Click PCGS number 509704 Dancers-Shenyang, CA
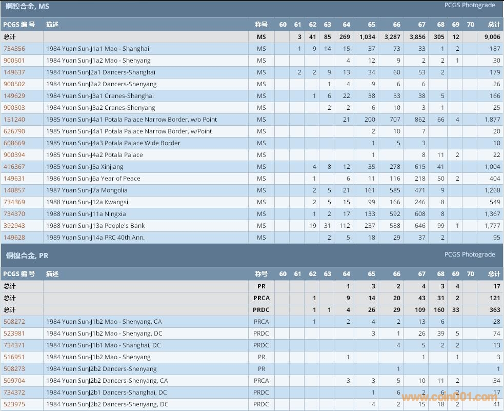This screenshot has width=504, height=411. click(x=14, y=381)
